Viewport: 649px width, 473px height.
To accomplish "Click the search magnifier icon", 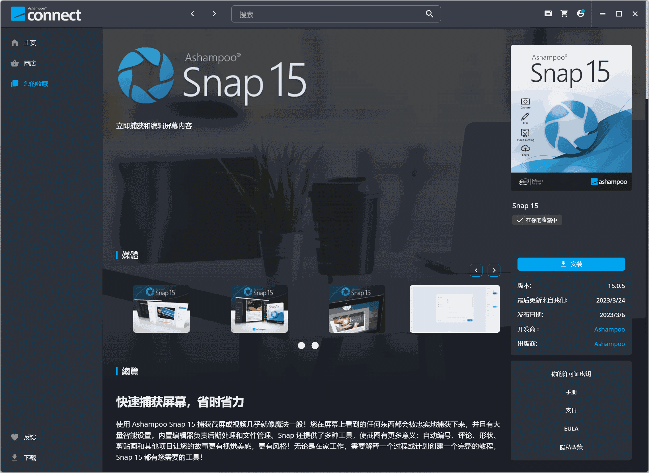I will point(429,14).
